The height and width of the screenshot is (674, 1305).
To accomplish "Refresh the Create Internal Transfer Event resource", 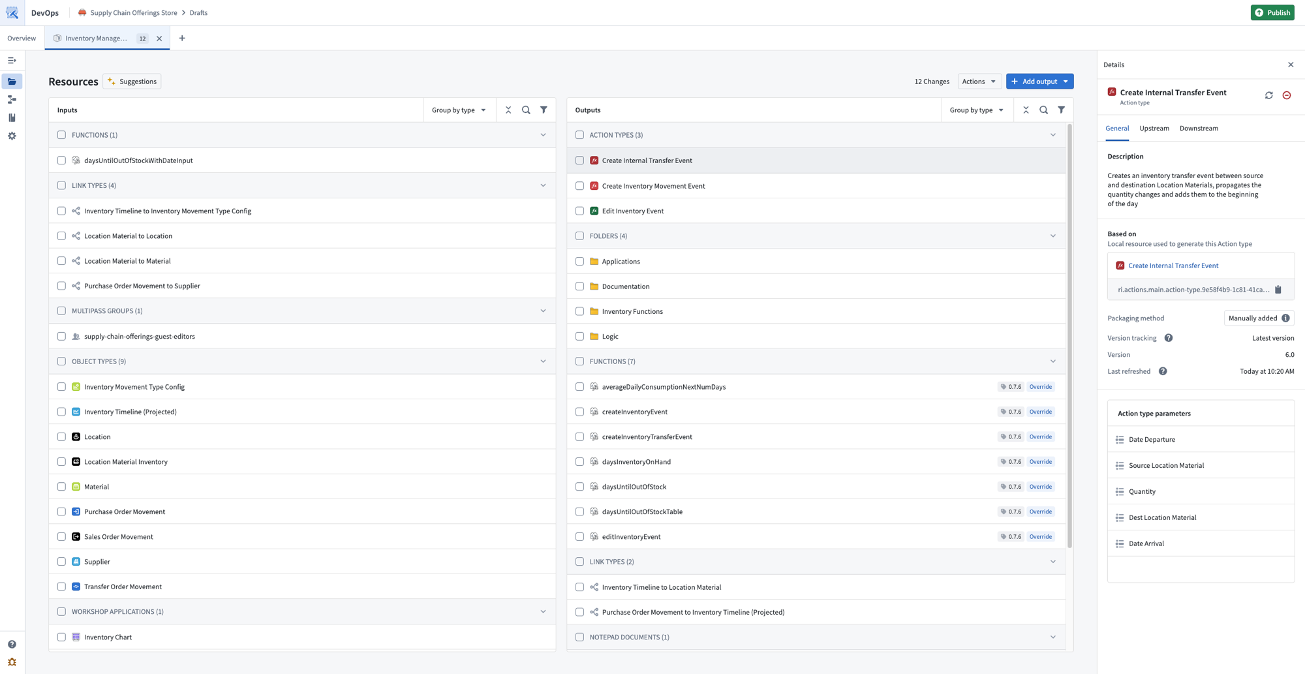I will click(1269, 95).
